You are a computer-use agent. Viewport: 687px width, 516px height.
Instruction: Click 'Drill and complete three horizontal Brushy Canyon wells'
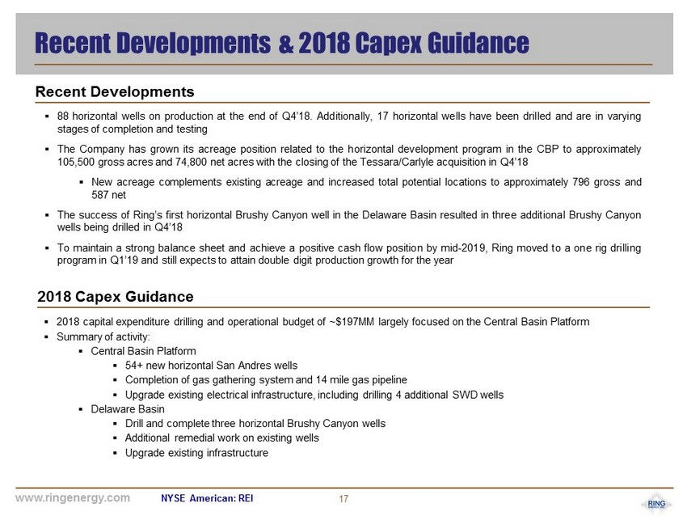pyautogui.click(x=255, y=424)
